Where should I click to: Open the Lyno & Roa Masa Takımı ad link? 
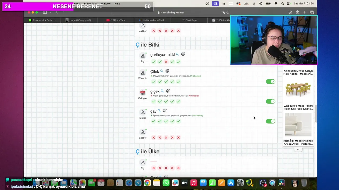pyautogui.click(x=298, y=107)
